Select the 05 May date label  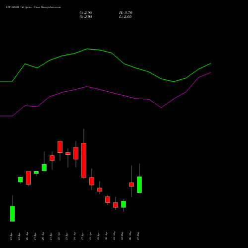[x=123, y=236]
